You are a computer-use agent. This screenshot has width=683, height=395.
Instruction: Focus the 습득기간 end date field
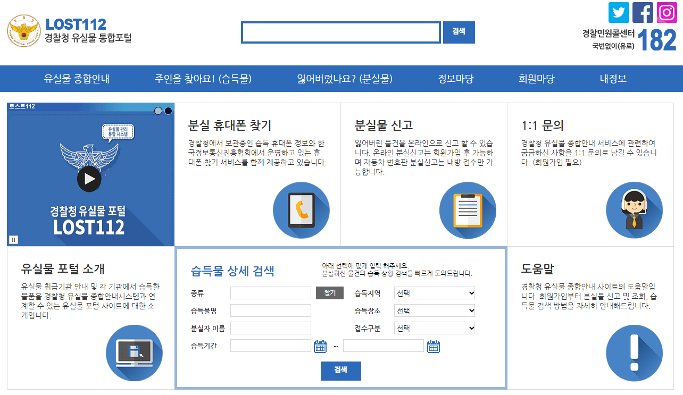tap(384, 346)
